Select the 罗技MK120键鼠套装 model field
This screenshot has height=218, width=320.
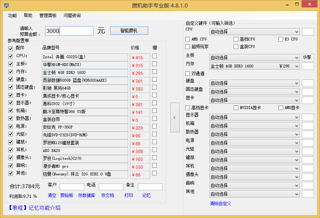coord(85,143)
